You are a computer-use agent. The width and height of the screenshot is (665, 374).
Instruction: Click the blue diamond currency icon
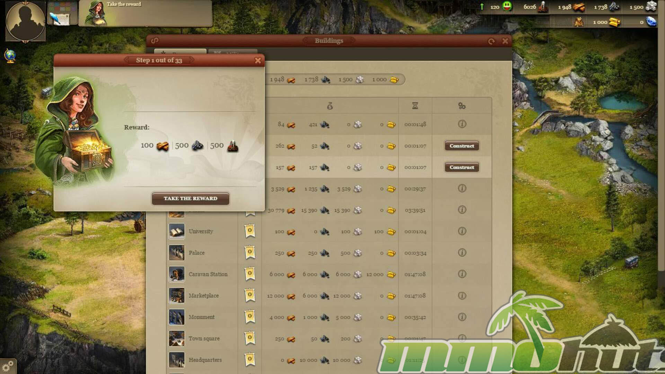point(651,21)
